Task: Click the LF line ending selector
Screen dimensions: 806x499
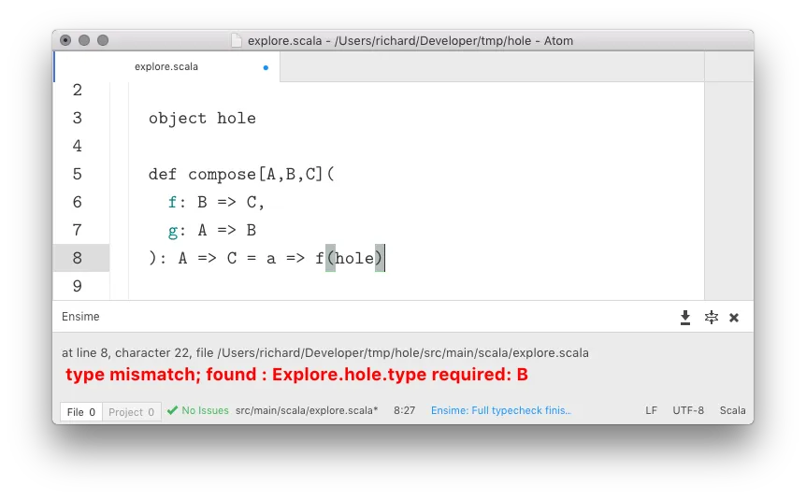Action: coord(652,410)
